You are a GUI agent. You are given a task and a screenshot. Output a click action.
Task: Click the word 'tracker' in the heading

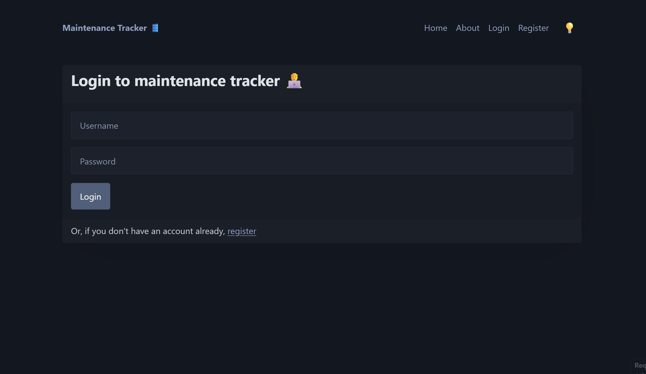pos(255,81)
